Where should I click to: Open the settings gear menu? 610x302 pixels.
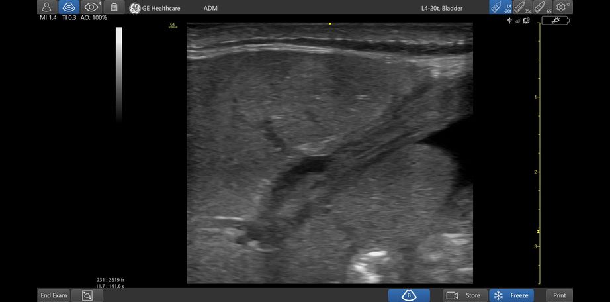coord(562,7)
